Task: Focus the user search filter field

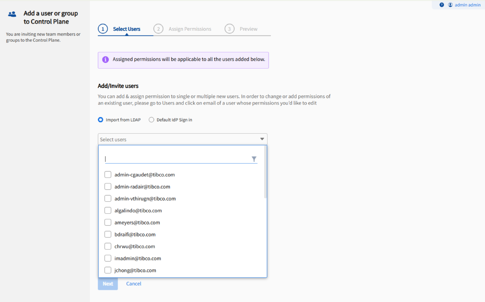Action: [177, 159]
